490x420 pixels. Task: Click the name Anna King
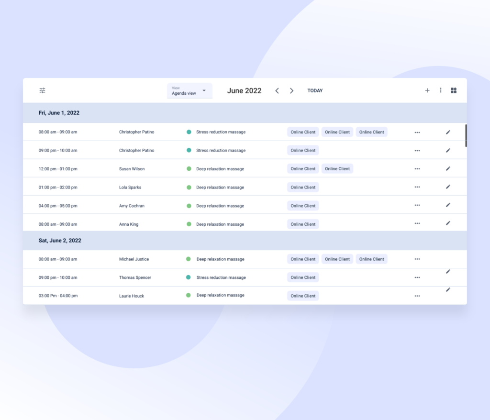(x=128, y=224)
